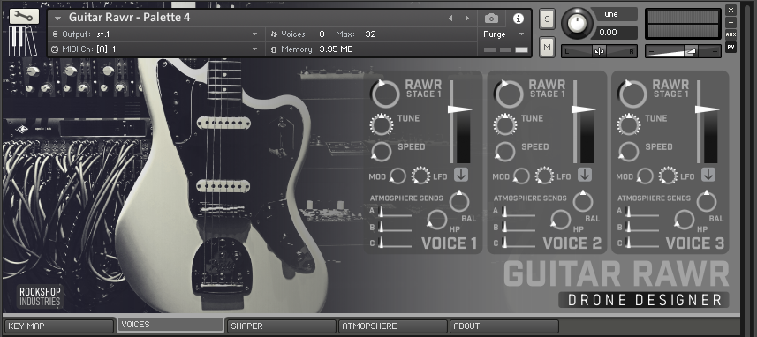
Task: Switch to the SHAPER tab
Action: (x=281, y=326)
